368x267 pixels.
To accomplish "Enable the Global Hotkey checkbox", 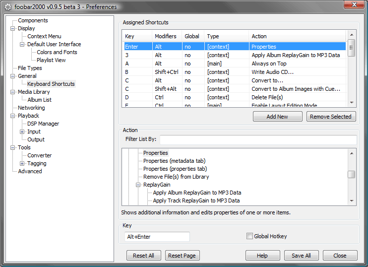I will tap(249, 237).
